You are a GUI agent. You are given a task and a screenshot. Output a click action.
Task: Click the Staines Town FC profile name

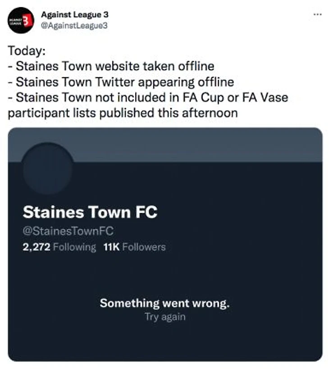tap(90, 212)
